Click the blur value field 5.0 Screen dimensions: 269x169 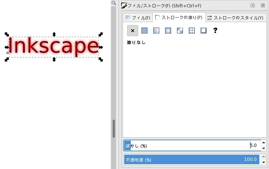click(x=253, y=145)
